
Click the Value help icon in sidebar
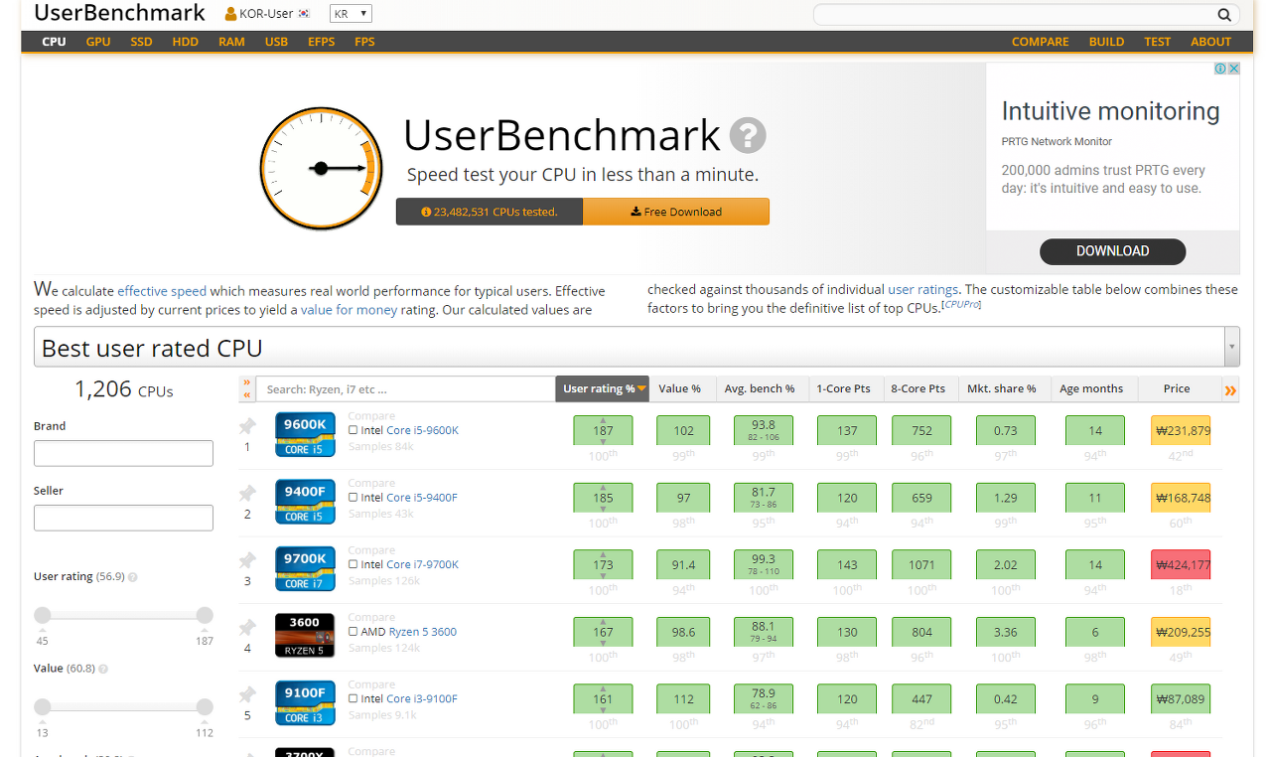point(103,670)
